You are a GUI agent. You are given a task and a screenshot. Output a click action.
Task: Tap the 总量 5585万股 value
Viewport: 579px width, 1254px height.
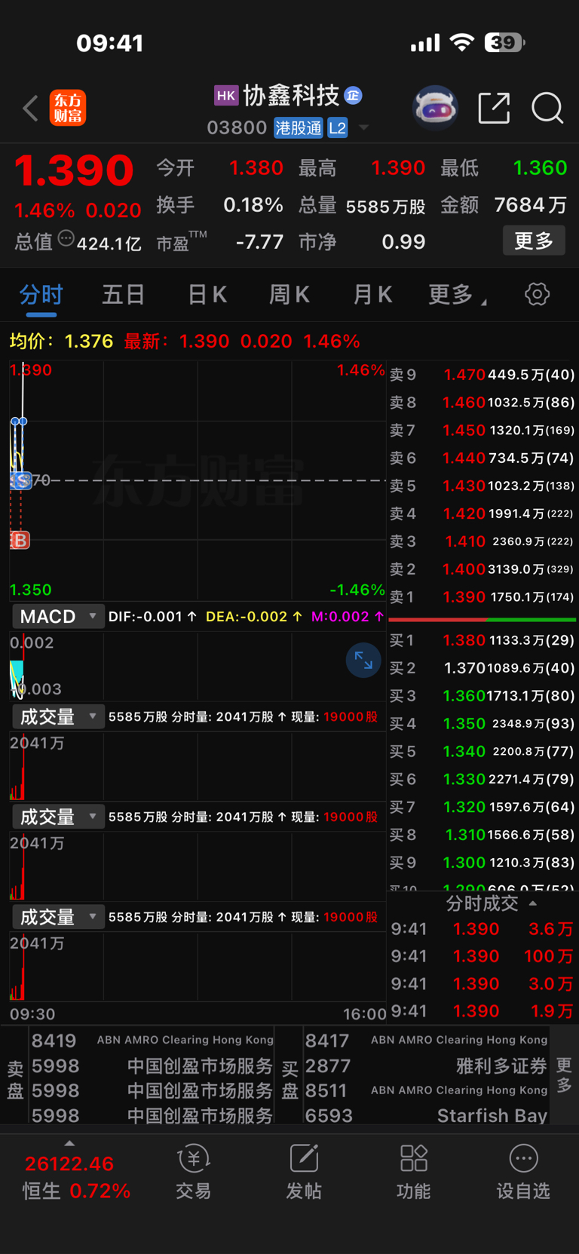pos(385,206)
